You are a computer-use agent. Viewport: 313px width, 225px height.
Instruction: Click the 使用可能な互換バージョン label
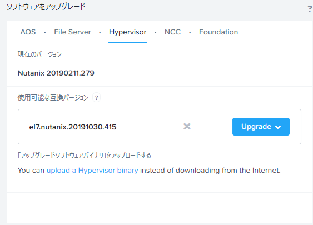coord(53,98)
